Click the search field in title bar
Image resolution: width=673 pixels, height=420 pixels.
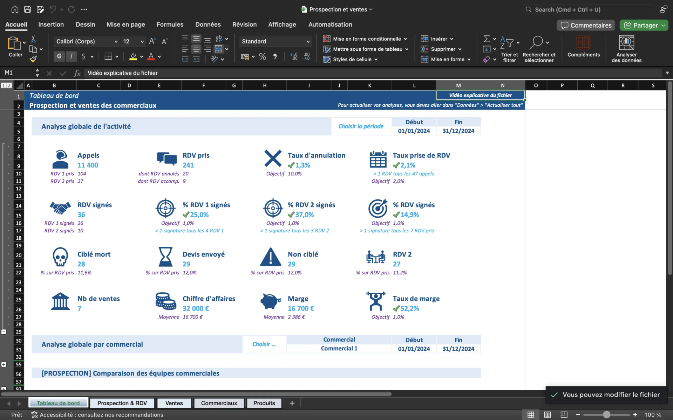tap(588, 9)
